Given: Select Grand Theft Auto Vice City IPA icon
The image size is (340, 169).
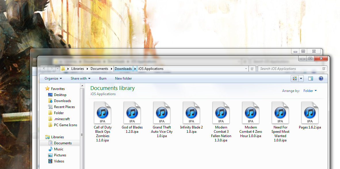Looking at the screenshot, I should (162, 113).
